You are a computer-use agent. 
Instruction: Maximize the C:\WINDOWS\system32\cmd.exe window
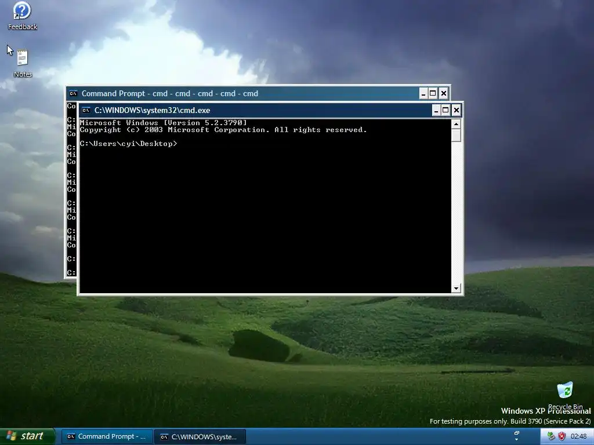[446, 110]
